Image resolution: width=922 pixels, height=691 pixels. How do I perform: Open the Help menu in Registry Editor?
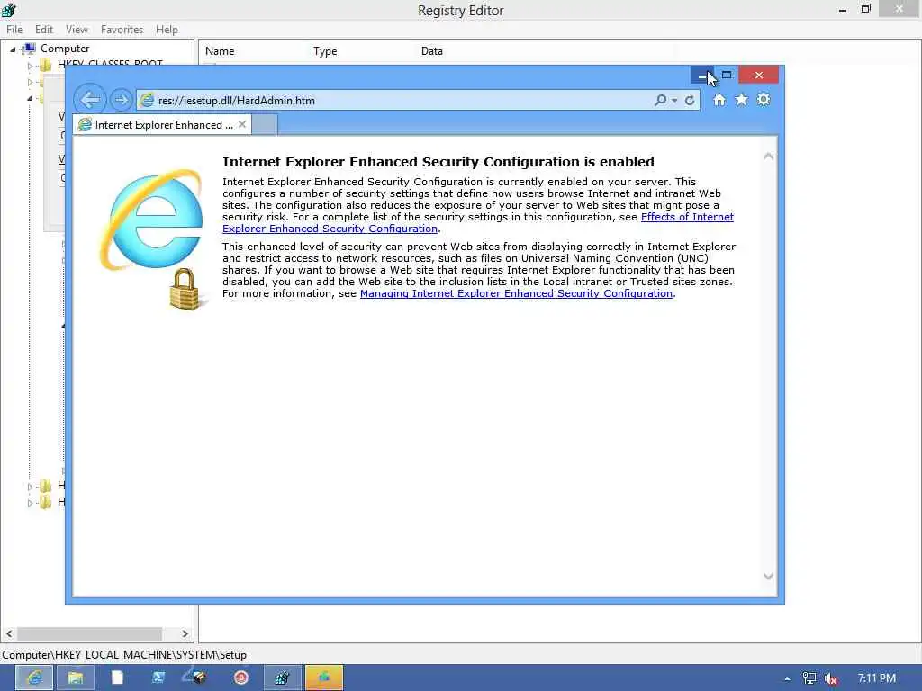[x=167, y=30]
